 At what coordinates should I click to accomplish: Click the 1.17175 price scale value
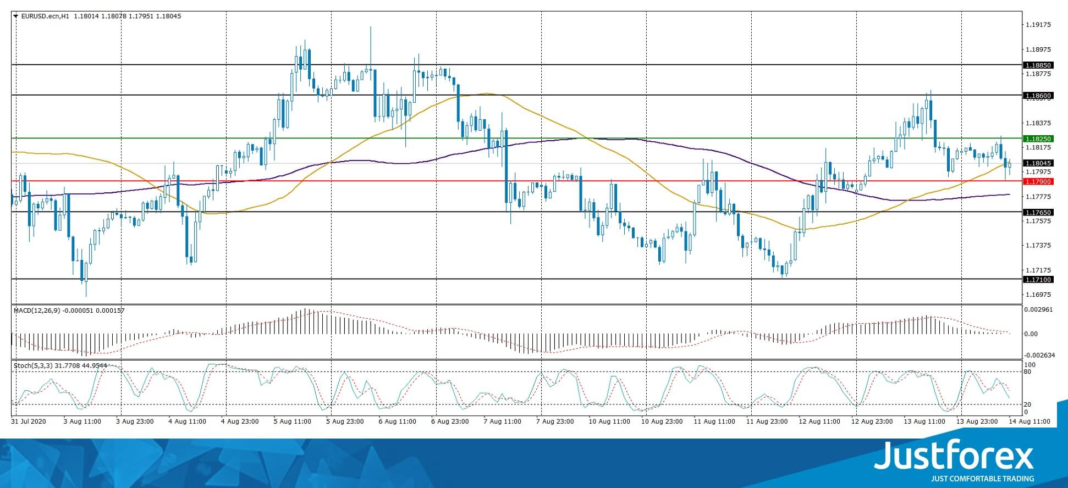tap(1038, 270)
